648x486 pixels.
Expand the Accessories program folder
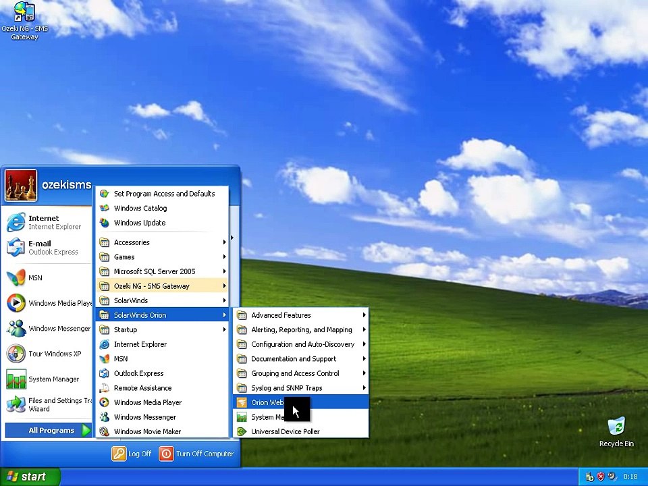[163, 242]
